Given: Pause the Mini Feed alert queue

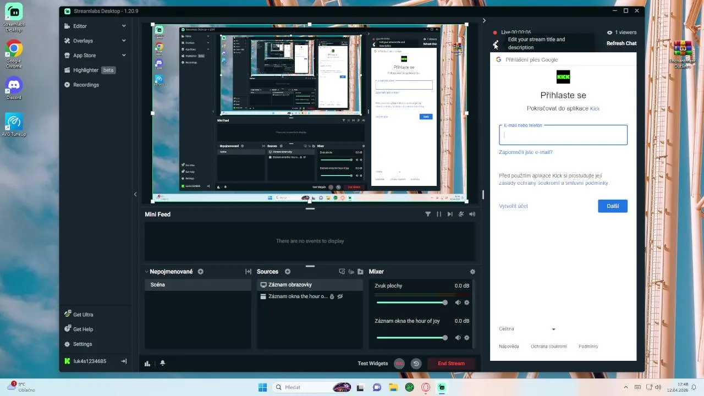Looking at the screenshot, I should (439, 215).
